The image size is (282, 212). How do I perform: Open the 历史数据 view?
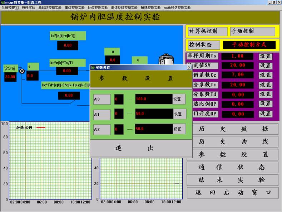232,129
